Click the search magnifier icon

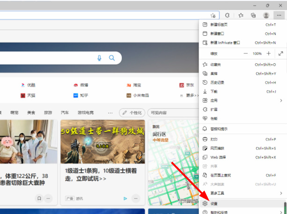click(x=112, y=58)
